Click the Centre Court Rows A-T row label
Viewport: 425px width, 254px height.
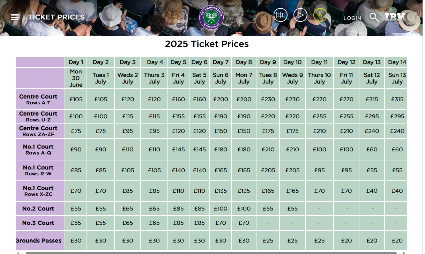point(38,99)
